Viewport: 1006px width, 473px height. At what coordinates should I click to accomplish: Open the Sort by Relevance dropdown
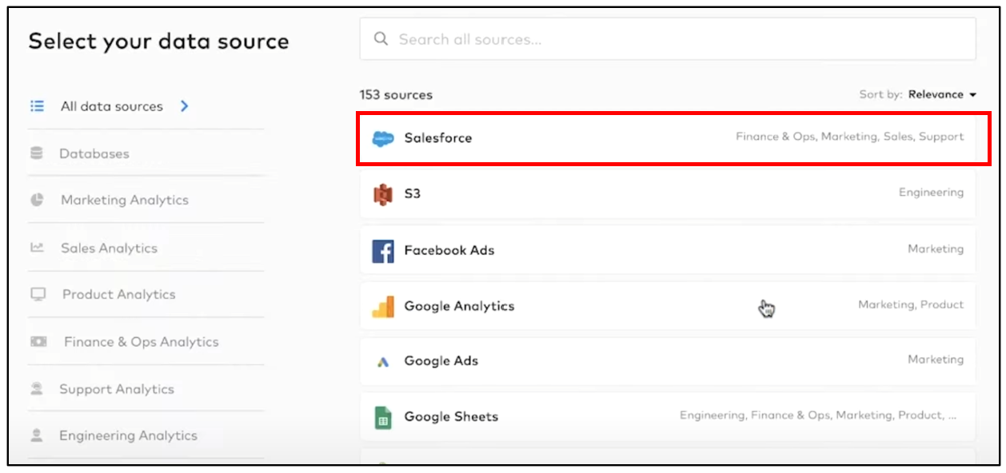(x=943, y=95)
